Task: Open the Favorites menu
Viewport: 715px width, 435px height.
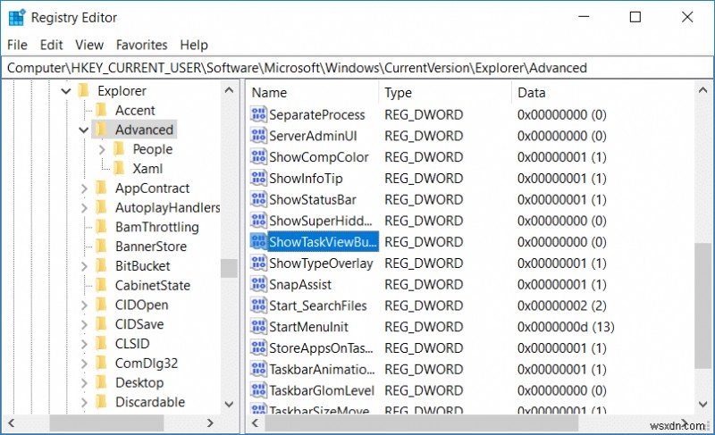Action: 141,45
